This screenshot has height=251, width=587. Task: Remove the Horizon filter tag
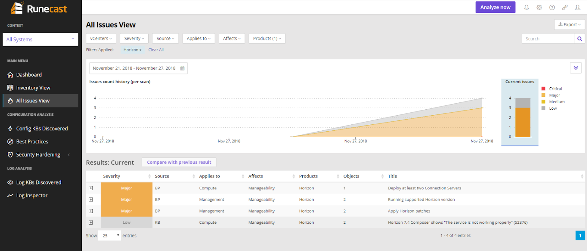click(140, 50)
